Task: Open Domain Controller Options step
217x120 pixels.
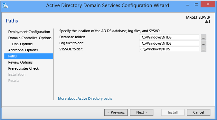Action: click(x=30, y=38)
